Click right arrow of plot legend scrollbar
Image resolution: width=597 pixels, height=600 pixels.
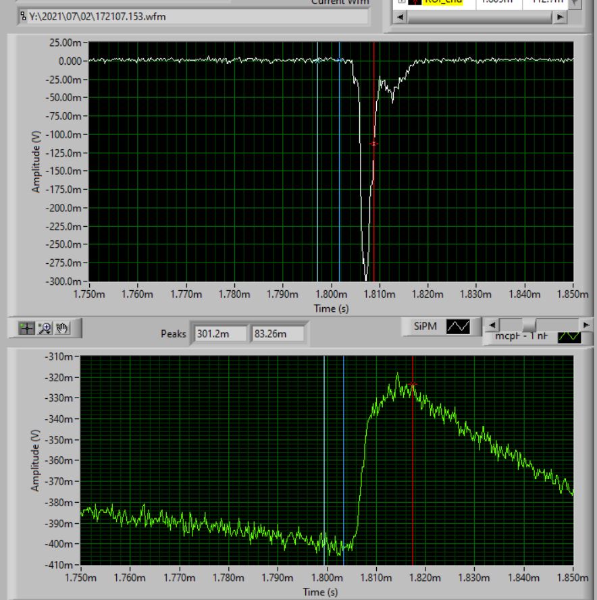click(585, 324)
